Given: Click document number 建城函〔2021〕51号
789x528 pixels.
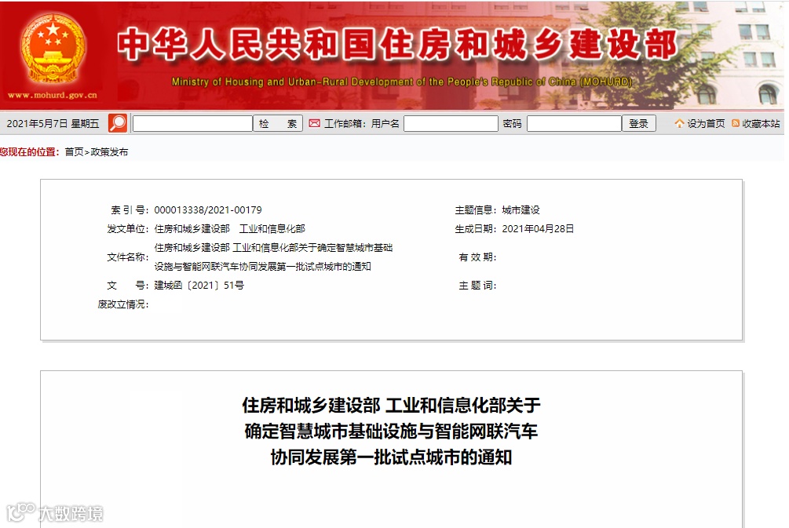Looking at the screenshot, I should 199,286.
